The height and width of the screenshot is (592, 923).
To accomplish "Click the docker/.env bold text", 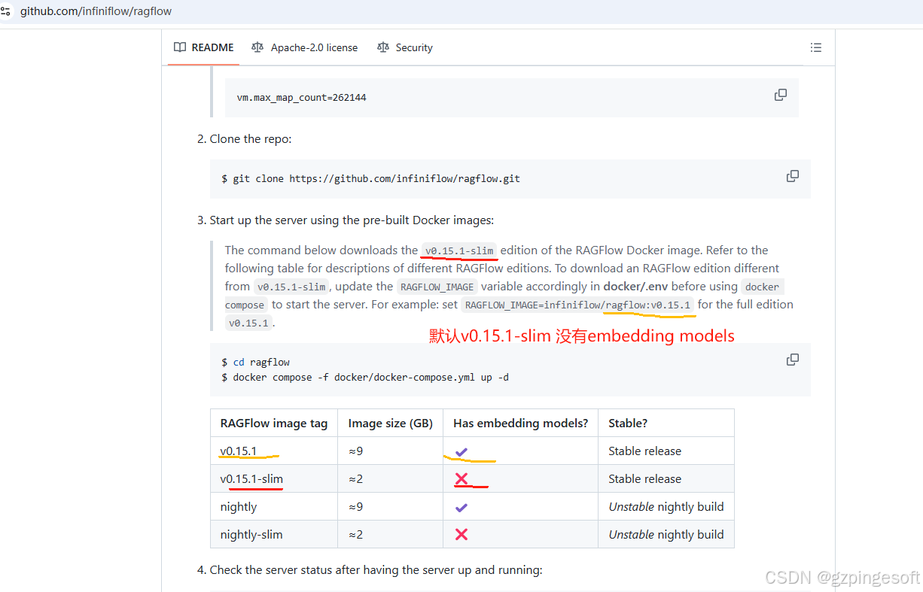I will coord(635,286).
